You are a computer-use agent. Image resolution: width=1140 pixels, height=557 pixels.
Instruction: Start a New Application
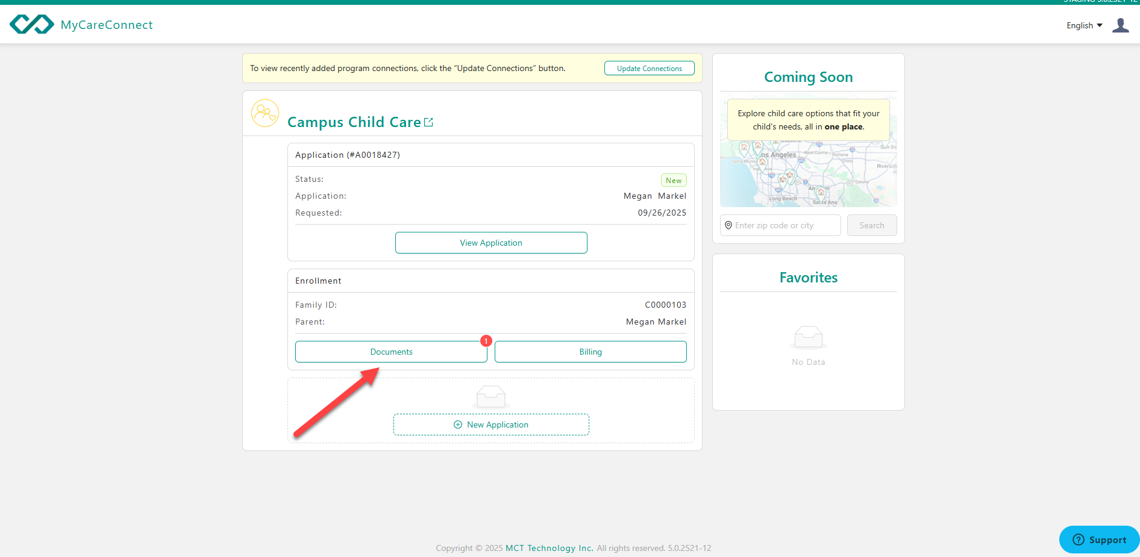(x=491, y=425)
